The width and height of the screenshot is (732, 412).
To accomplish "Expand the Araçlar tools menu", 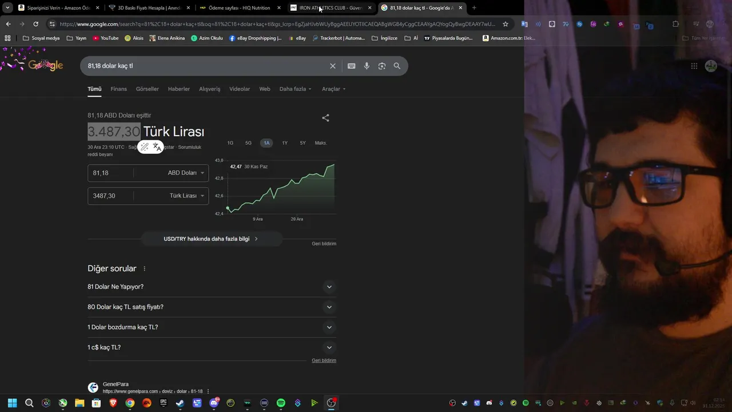I will click(x=334, y=89).
